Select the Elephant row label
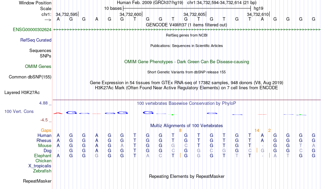This screenshot has height=189, width=321. point(43,156)
